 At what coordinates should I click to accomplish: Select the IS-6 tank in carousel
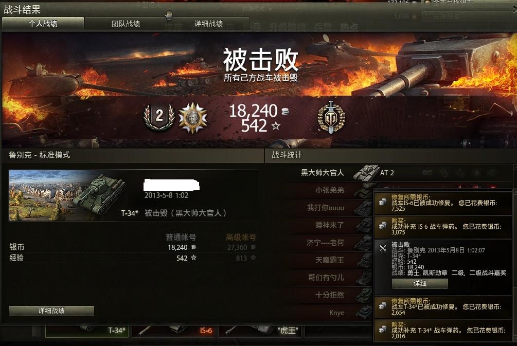pos(173,331)
